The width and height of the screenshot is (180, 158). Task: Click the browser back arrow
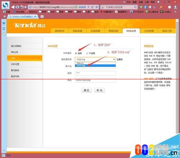(x=13, y=7)
